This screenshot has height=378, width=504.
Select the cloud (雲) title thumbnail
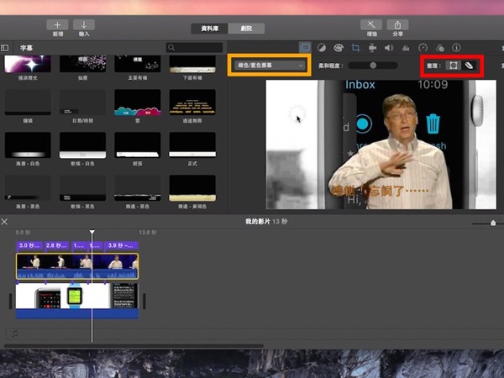(x=137, y=102)
